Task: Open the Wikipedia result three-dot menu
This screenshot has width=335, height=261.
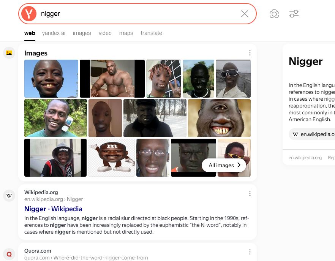Action: [x=250, y=193]
